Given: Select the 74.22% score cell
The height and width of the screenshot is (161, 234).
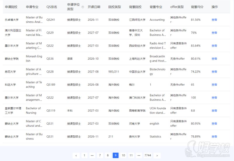Looking at the screenshot, I should 196,72.
